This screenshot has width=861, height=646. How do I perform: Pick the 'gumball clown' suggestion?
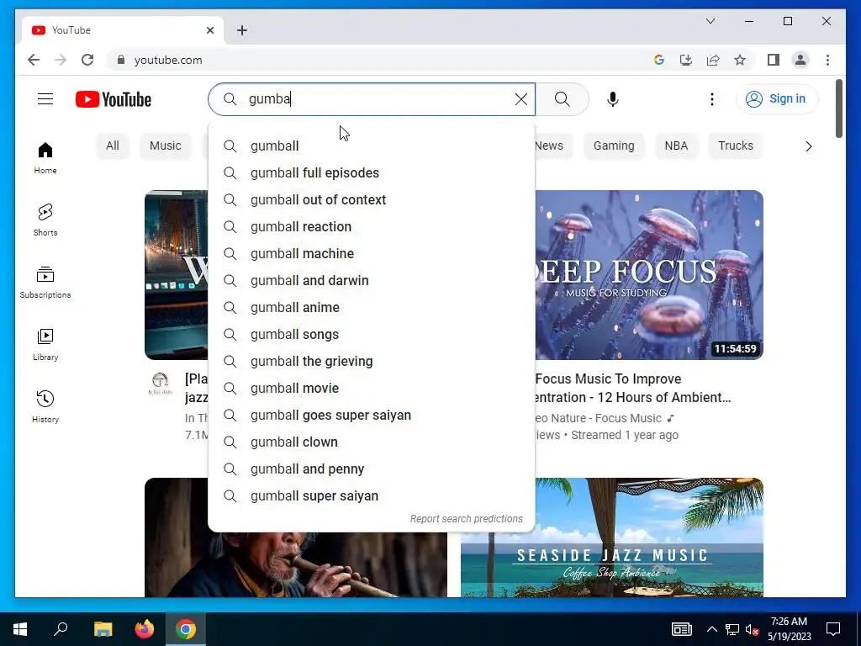[372, 442]
